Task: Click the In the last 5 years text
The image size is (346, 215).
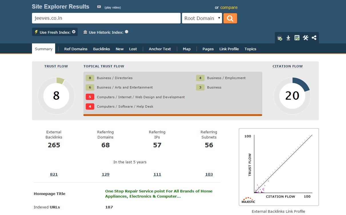Action: (x=130, y=162)
